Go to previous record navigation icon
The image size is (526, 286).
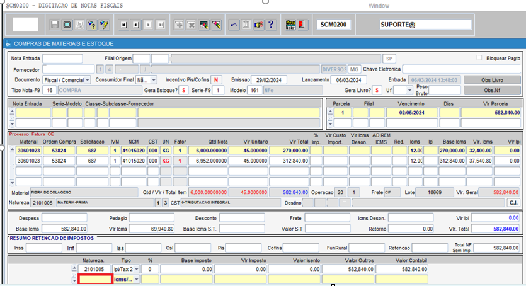tap(136, 25)
